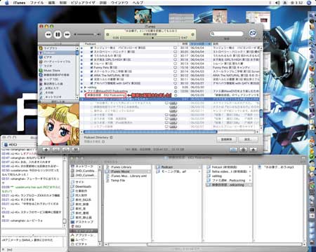Image resolution: width=316 pixels, height=252 pixels.
Task: Open iTunes menu in menu bar
Action: tap(20, 3)
